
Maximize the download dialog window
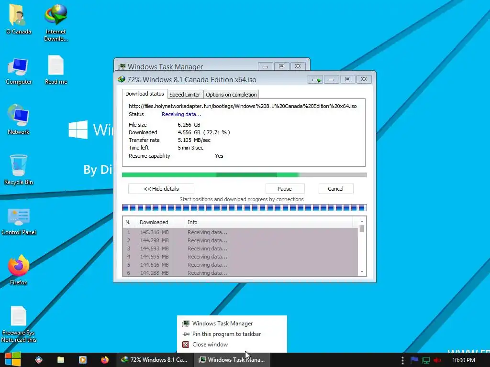coord(347,80)
